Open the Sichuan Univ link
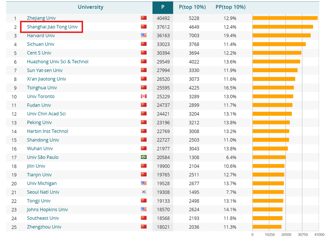 pyautogui.click(x=41, y=44)
